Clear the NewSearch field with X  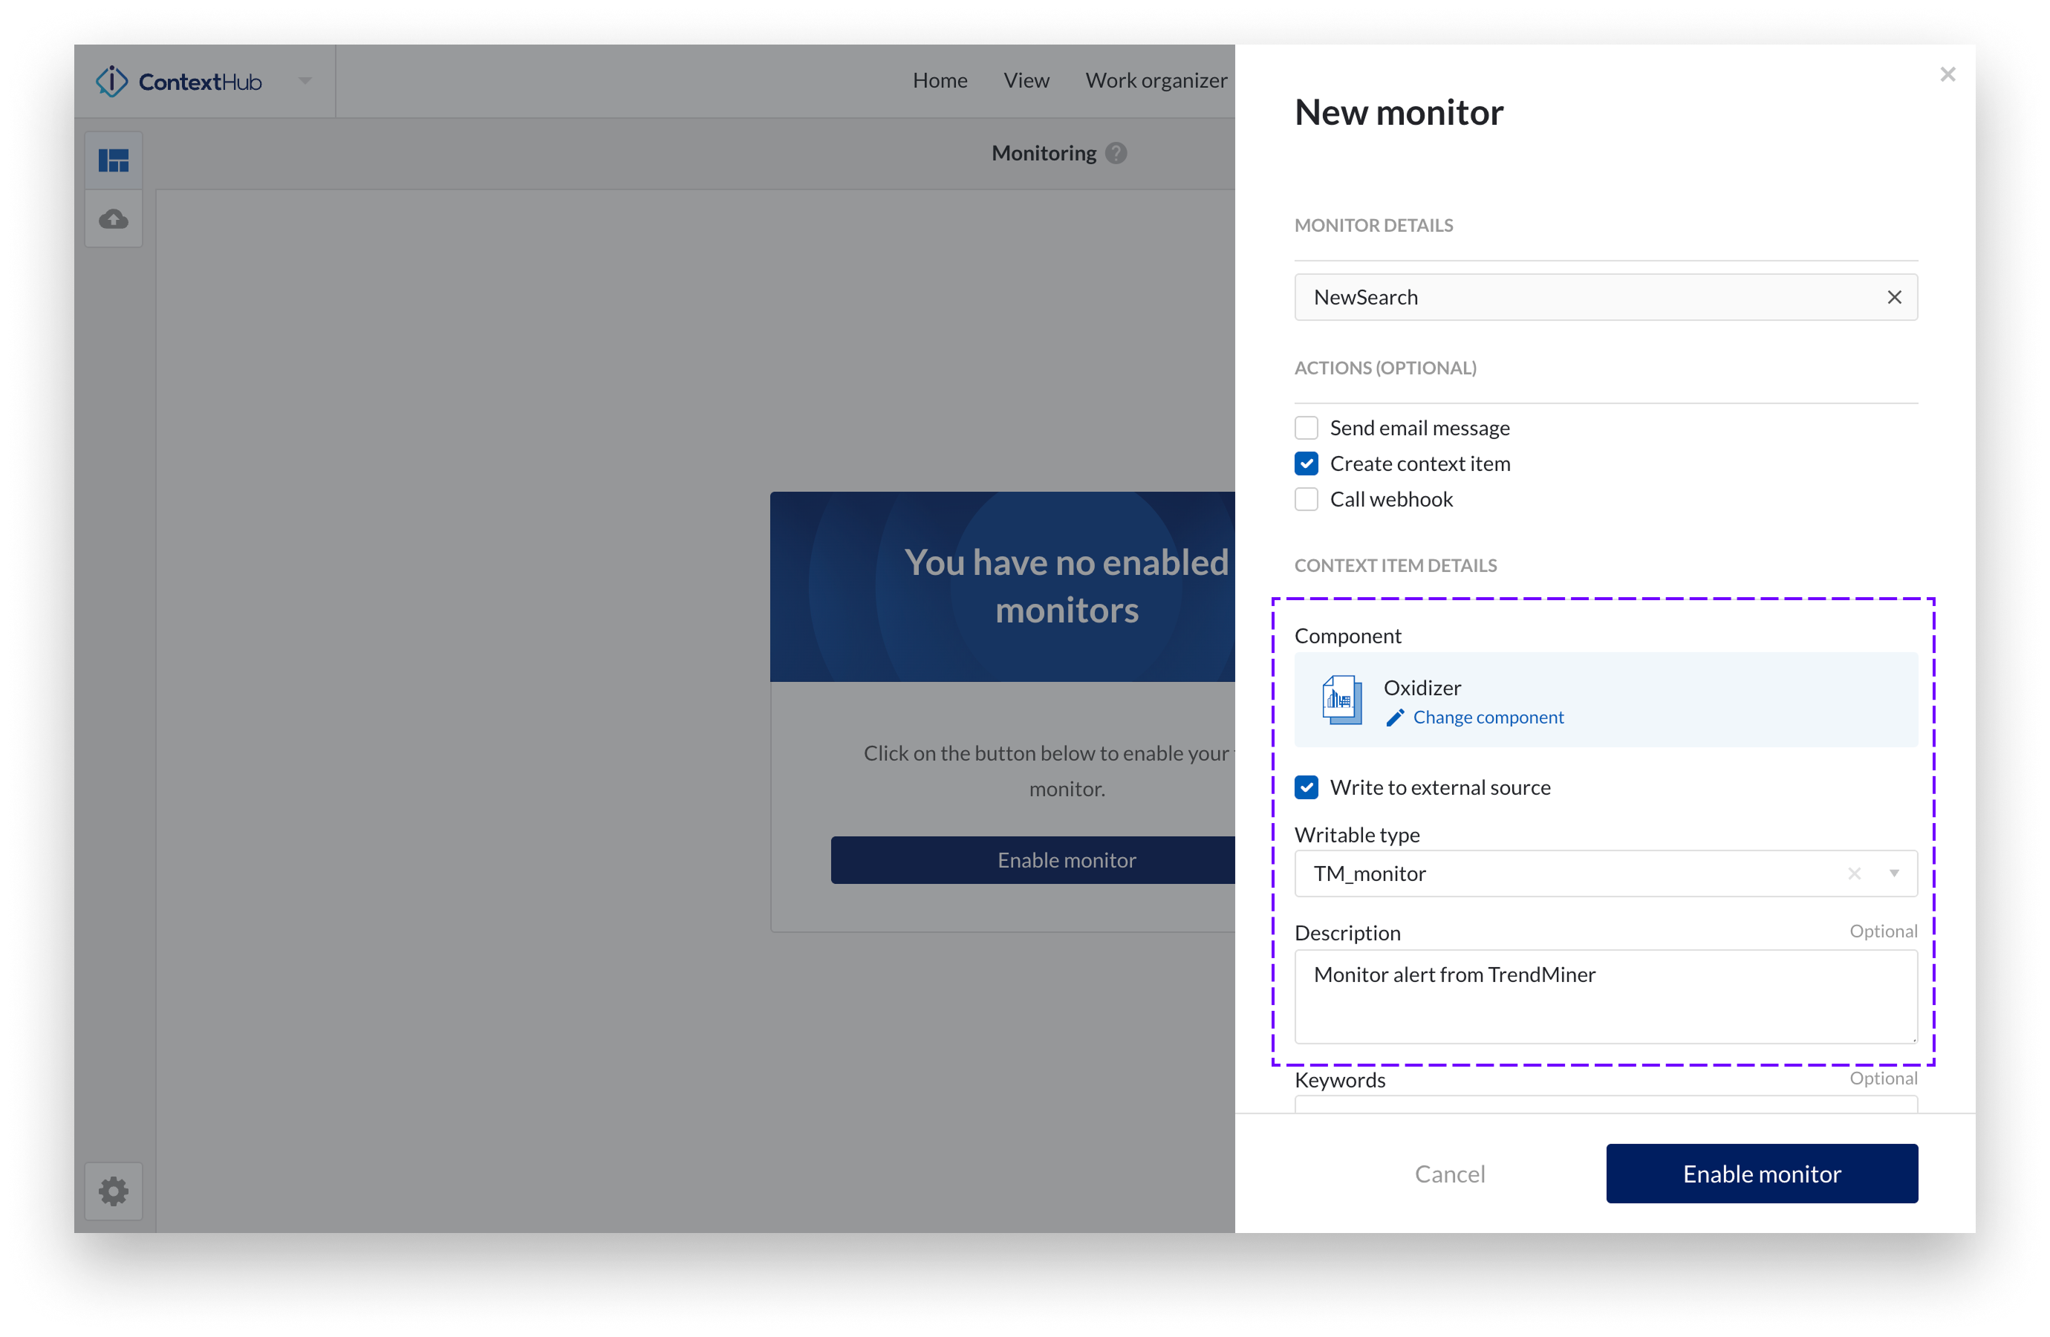1894,297
